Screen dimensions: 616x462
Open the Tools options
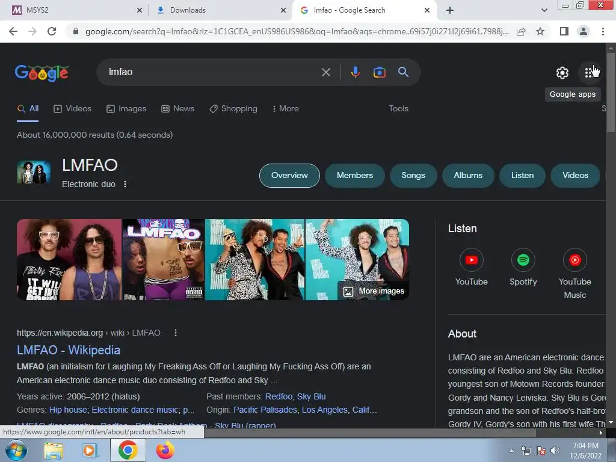(x=398, y=108)
